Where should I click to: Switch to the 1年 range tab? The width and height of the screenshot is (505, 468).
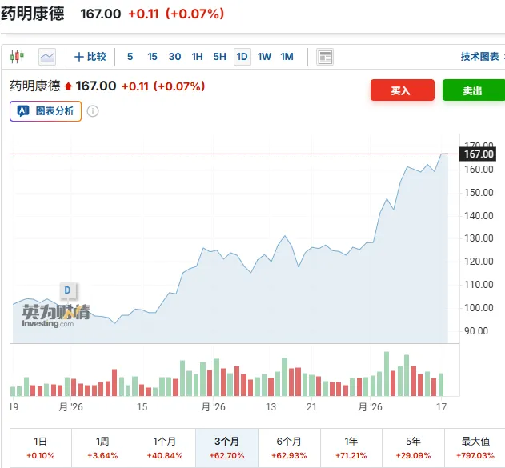tap(351, 448)
